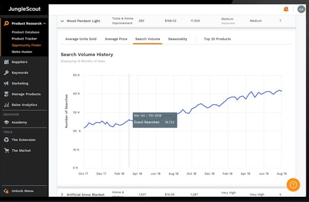Open the CA user avatar menu
Image resolution: width=309 pixels, height=202 pixels.
pos(301,9)
